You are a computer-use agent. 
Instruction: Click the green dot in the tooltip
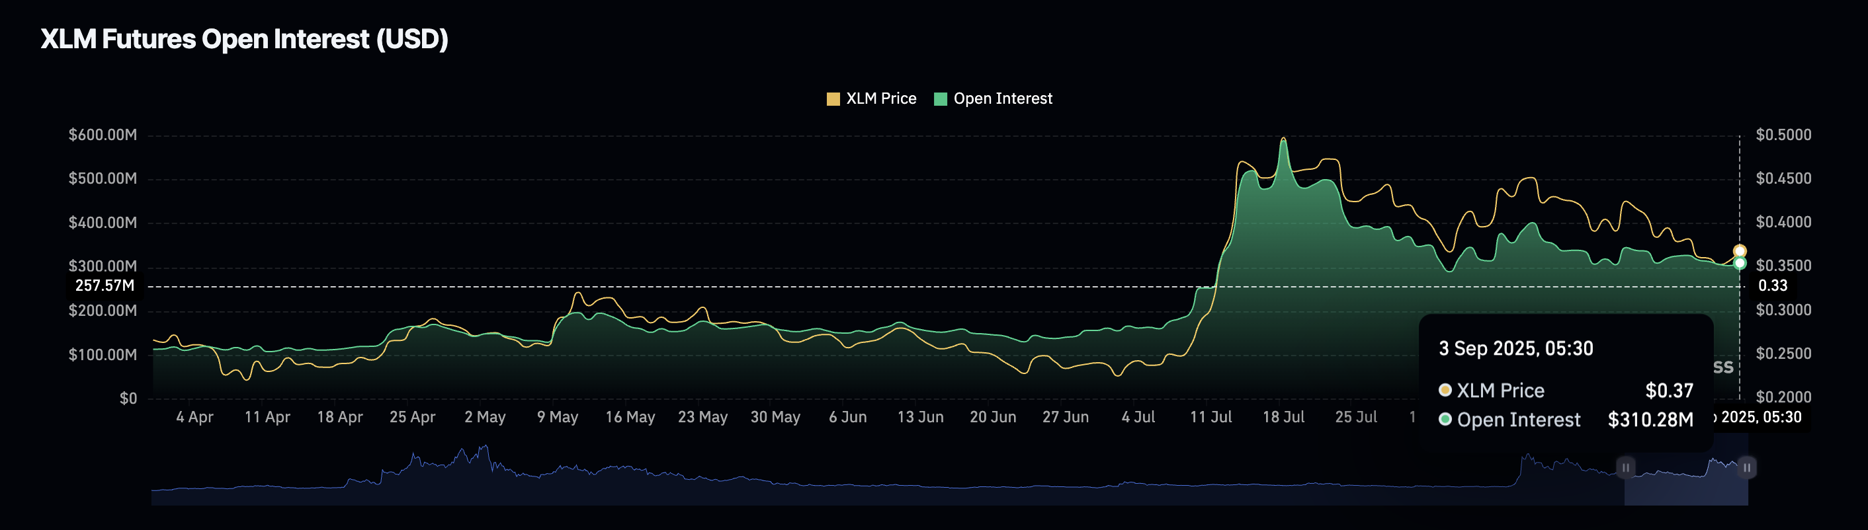click(1445, 419)
